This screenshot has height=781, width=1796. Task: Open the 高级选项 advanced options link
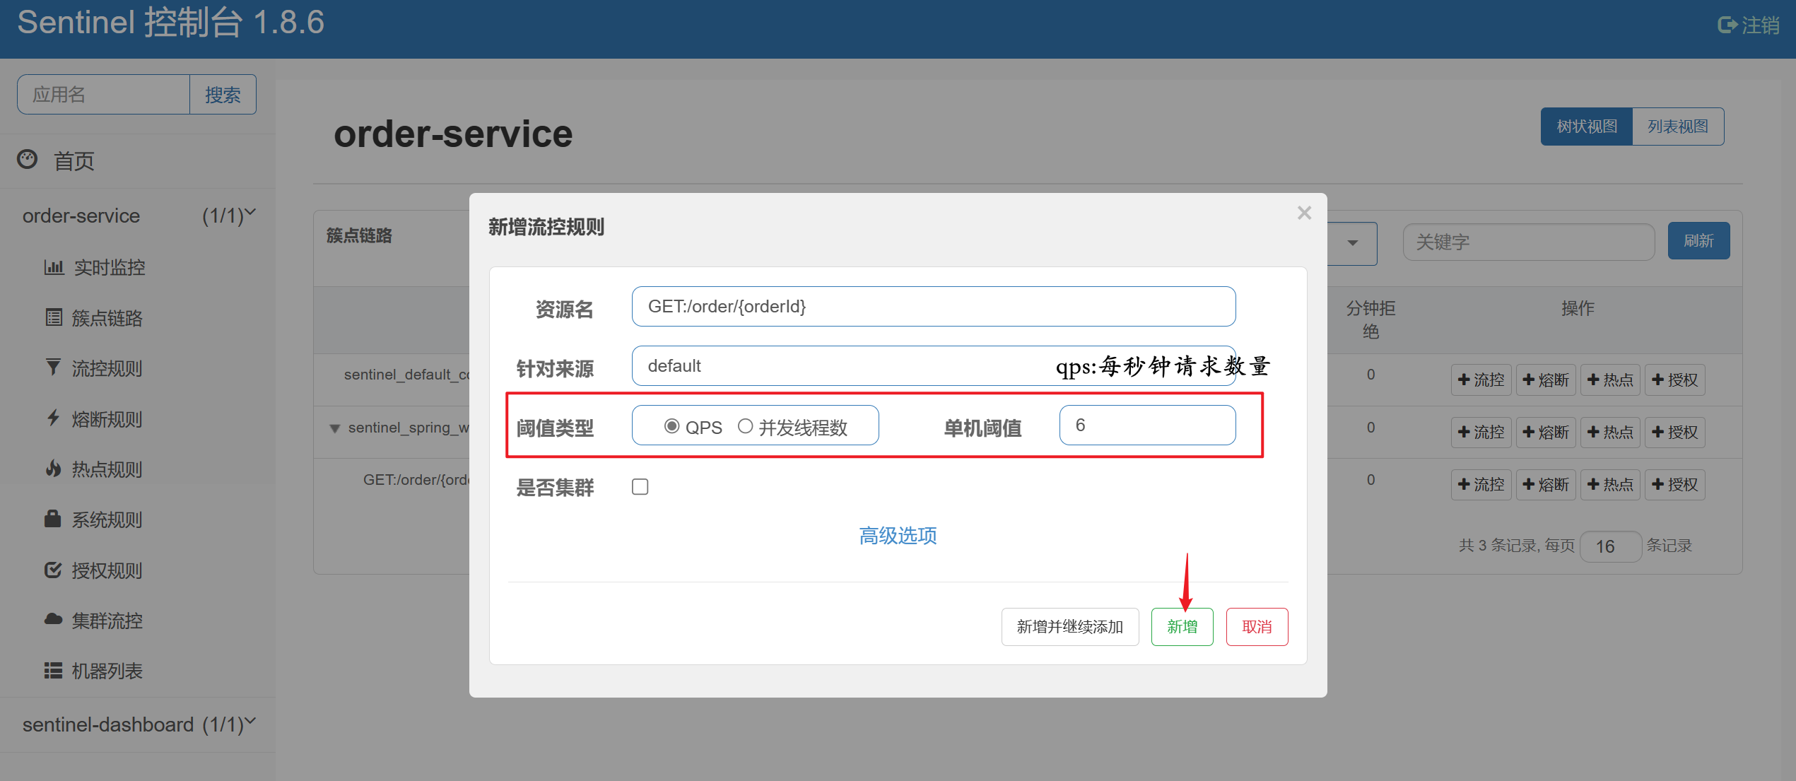pos(898,536)
